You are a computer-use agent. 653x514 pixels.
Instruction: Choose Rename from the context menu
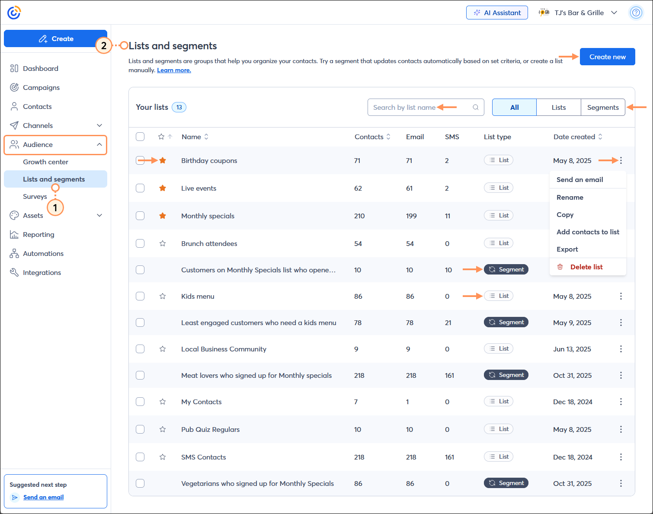(x=570, y=197)
